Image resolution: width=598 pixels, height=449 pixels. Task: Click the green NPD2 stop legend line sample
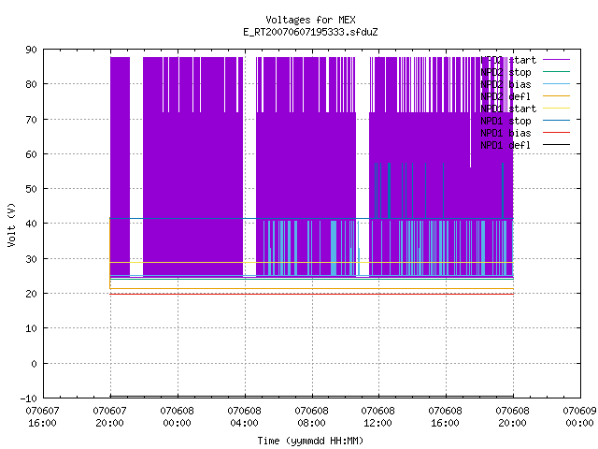pyautogui.click(x=556, y=72)
